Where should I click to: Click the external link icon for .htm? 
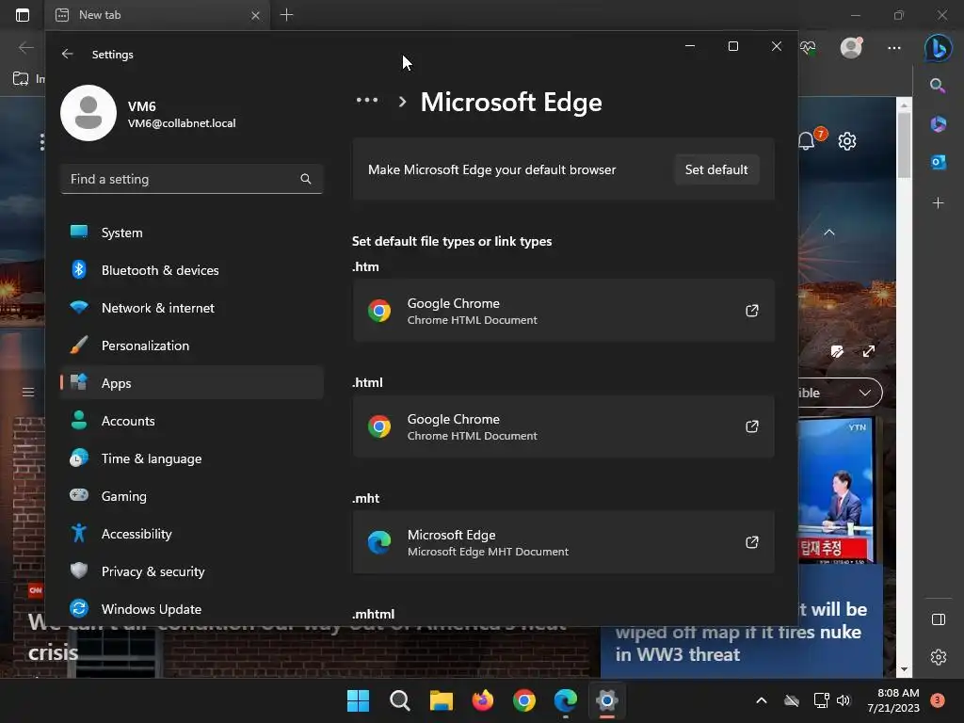pyautogui.click(x=751, y=311)
